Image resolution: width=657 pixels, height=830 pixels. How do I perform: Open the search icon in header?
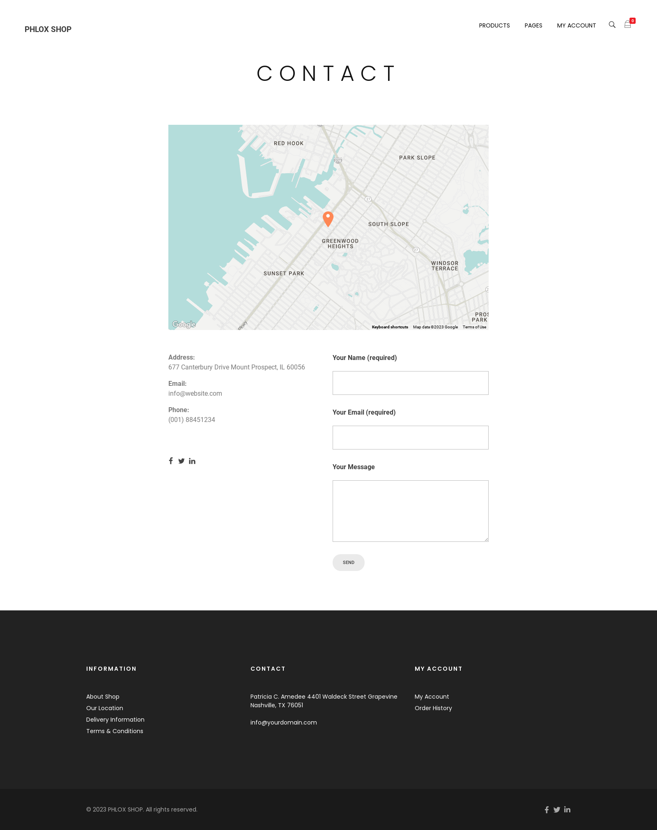(x=612, y=25)
